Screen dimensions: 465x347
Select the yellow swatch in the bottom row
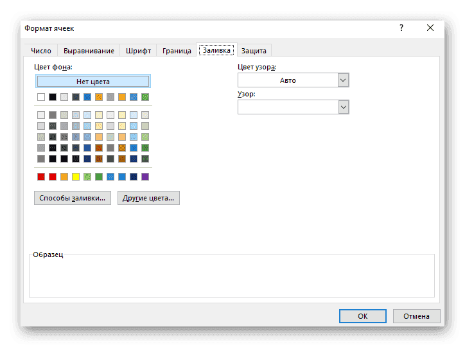pos(76,177)
